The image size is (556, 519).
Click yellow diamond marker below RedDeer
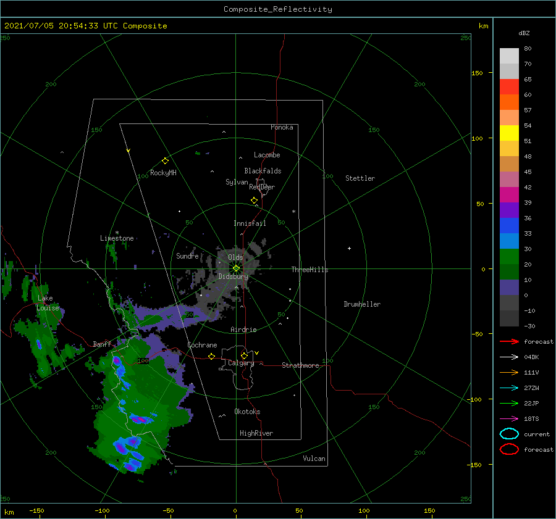click(x=254, y=201)
